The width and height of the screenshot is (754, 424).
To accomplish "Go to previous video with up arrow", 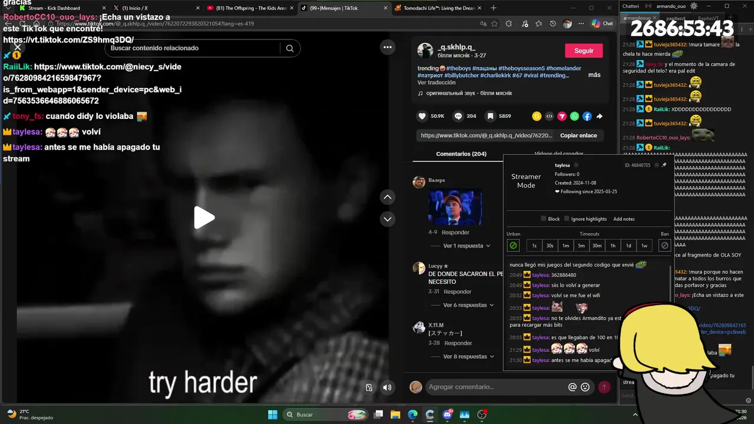I will 388,197.
